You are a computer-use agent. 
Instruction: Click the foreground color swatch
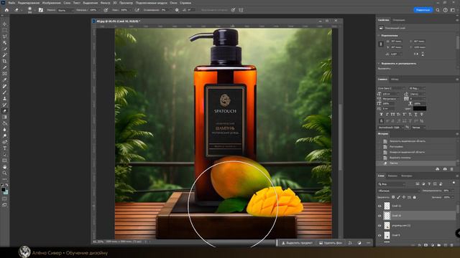point(3,190)
